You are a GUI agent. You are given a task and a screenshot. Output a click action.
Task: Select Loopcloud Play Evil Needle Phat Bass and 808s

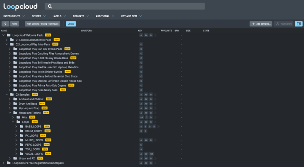pyautogui.click(x=47, y=63)
